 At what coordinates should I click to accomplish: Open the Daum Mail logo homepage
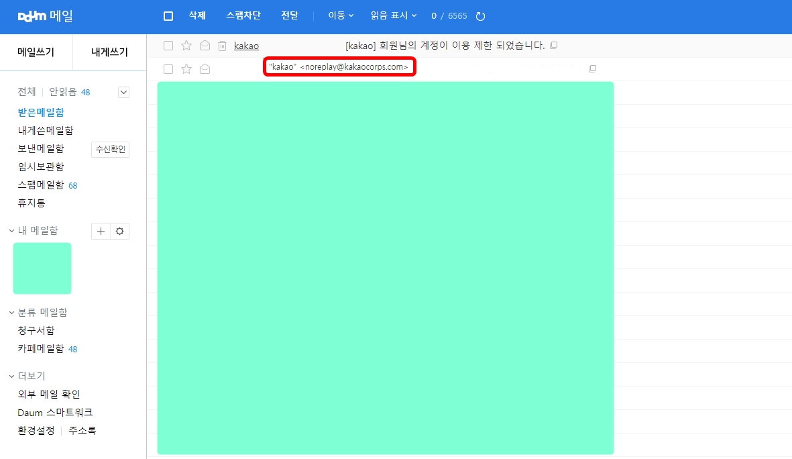tap(46, 16)
